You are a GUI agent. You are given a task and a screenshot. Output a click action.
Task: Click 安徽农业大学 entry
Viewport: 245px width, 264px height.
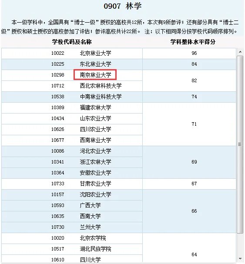[x=96, y=173]
